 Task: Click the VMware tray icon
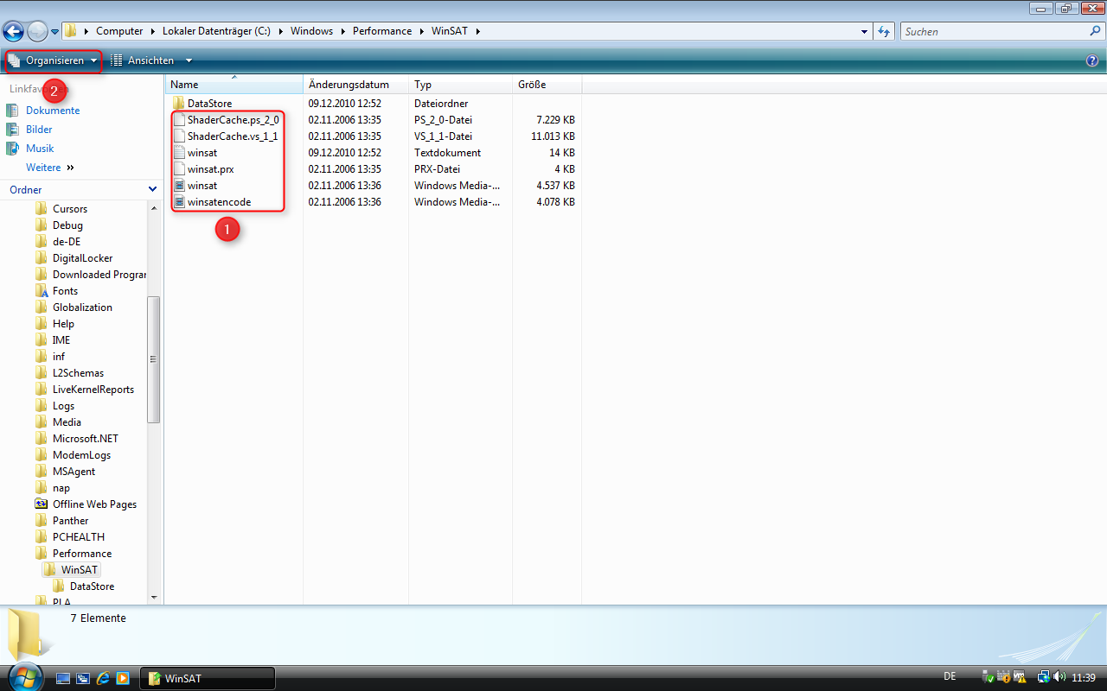pyautogui.click(x=1021, y=676)
